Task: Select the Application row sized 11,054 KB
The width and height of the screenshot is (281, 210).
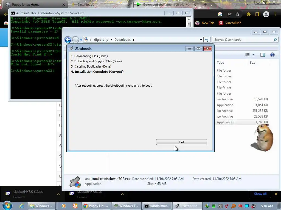Action: click(x=242, y=105)
